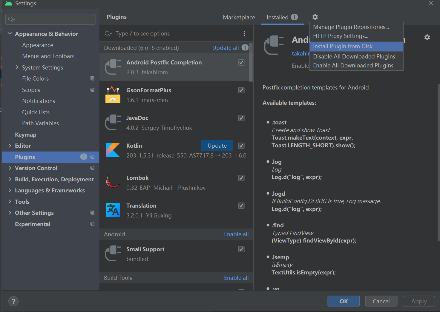The image size is (440, 312).
Task: Expand the Version Control node
Action: coord(10,168)
